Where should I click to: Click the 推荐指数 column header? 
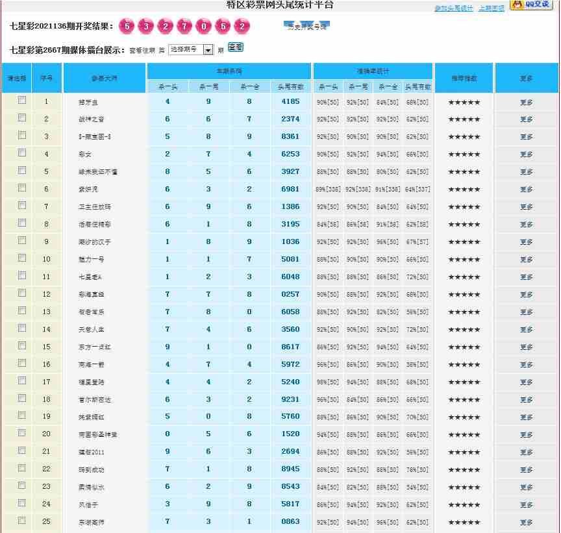click(464, 79)
